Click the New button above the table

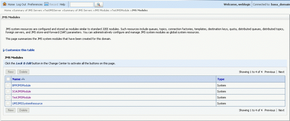pos(11,72)
